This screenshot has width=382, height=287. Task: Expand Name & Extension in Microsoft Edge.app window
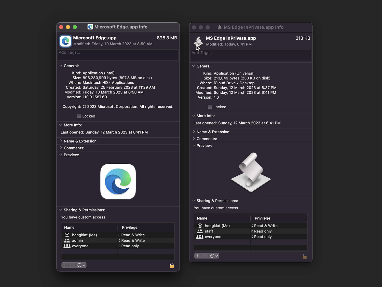[x=61, y=141]
